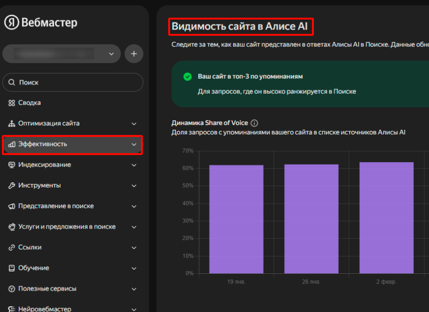Expand the Оптимизация сайта chevron

pos(134,124)
